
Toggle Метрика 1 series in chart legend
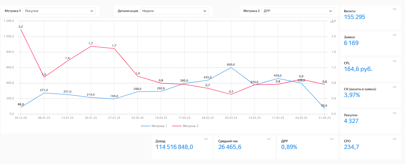(x=154, y=126)
